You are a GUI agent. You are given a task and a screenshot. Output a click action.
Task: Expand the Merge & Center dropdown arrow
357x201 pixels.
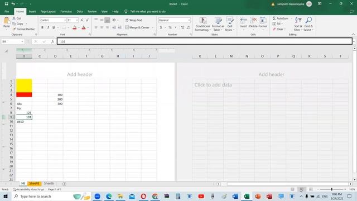pos(152,27)
